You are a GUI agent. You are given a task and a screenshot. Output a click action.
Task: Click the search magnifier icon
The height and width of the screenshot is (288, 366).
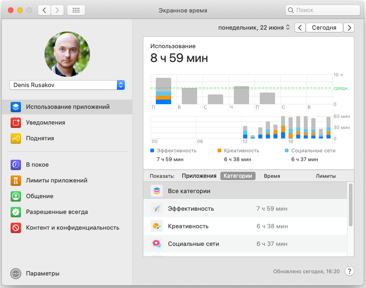[290, 10]
